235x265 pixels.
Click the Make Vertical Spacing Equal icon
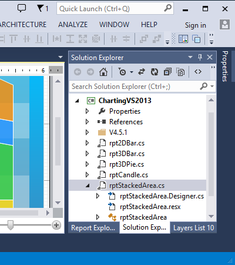click(126, 39)
